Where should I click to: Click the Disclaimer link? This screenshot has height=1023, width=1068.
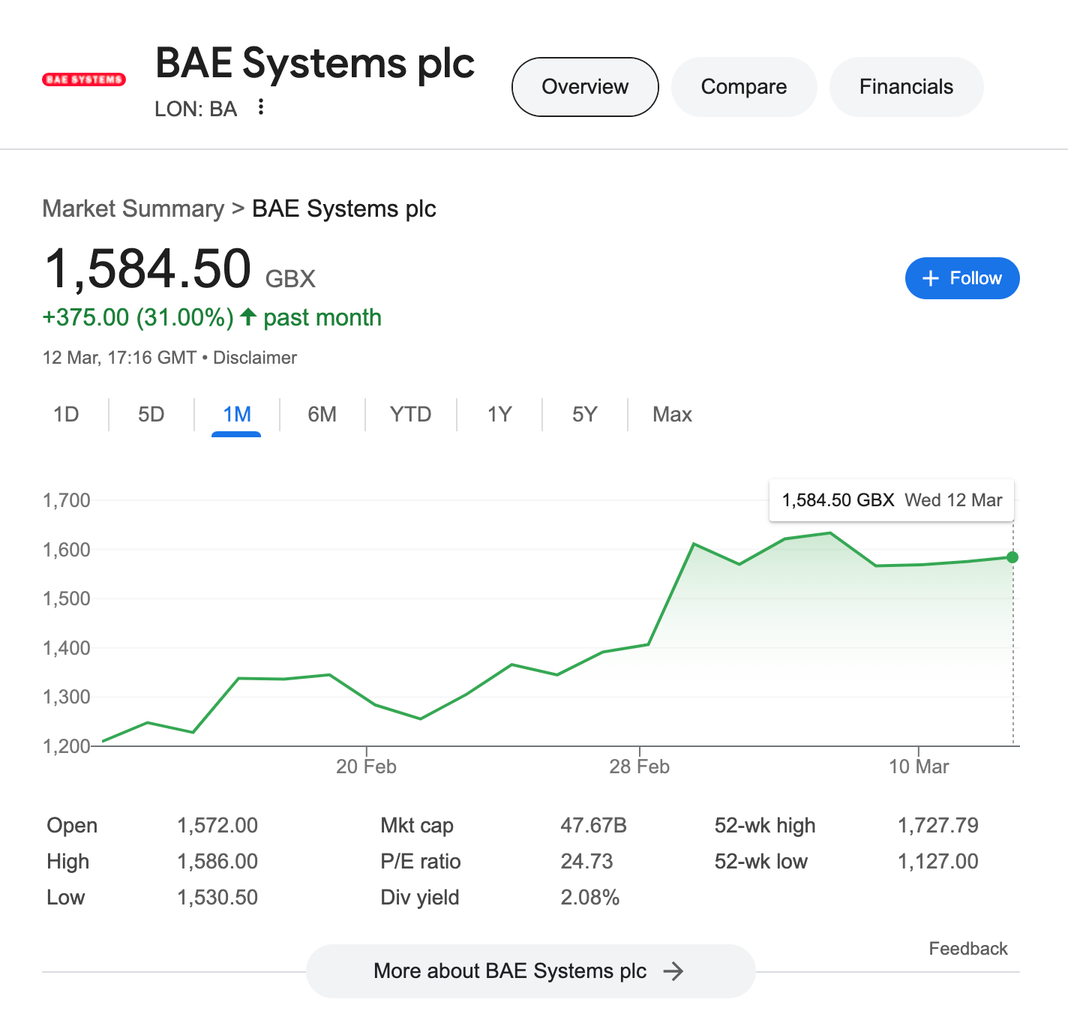[255, 358]
